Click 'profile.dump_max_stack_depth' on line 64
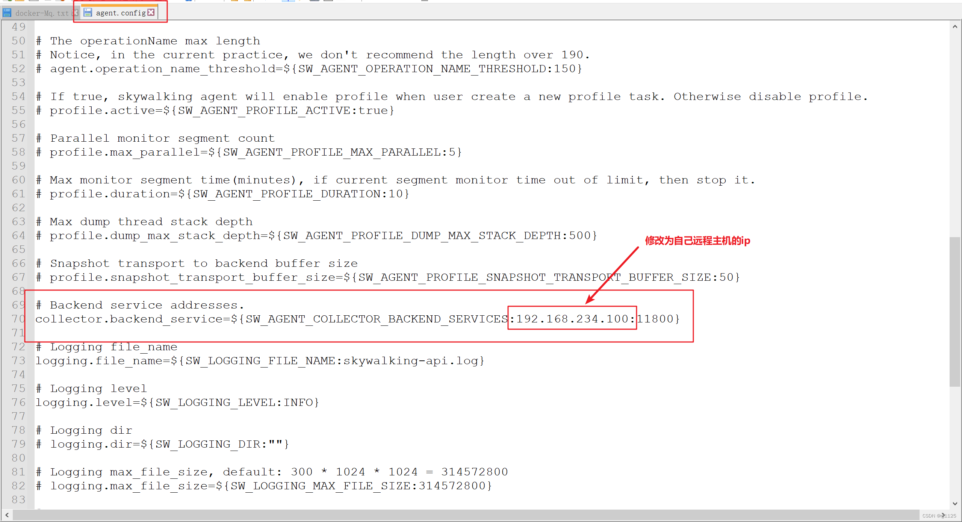The height and width of the screenshot is (522, 962). 155,236
